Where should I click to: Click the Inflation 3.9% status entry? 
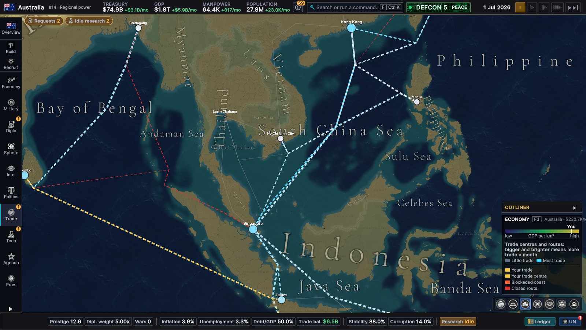click(x=178, y=322)
